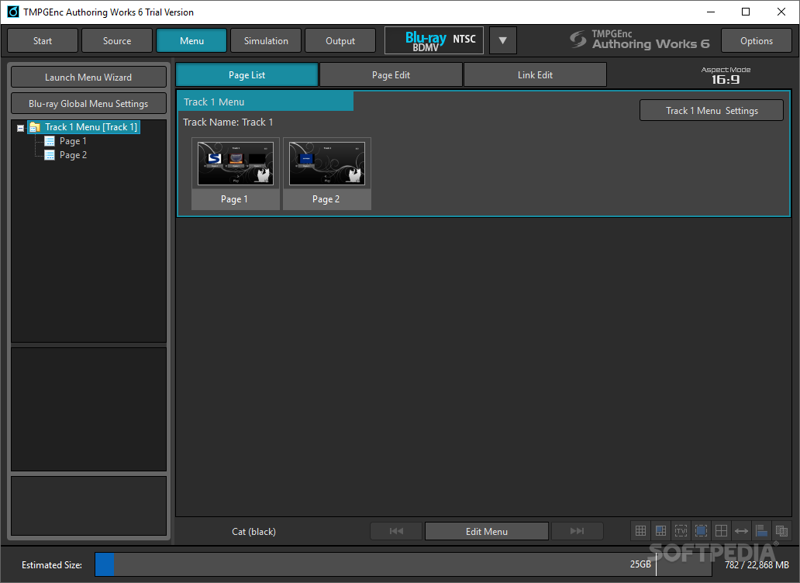
Task: Open the align items icon
Action: (x=761, y=531)
